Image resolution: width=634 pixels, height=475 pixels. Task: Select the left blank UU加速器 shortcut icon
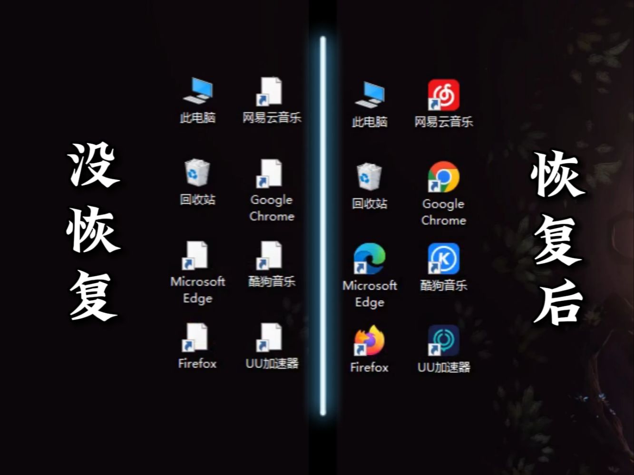270,338
